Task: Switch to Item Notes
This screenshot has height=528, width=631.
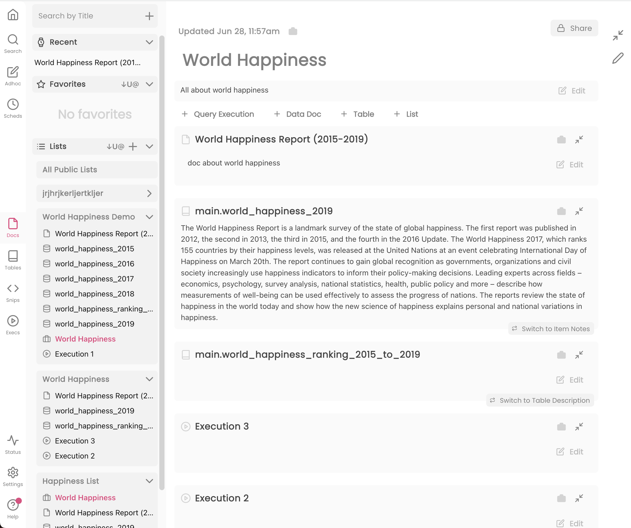Action: (551, 329)
